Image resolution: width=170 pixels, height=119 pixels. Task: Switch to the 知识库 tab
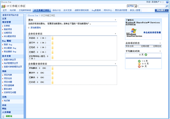[13, 10]
